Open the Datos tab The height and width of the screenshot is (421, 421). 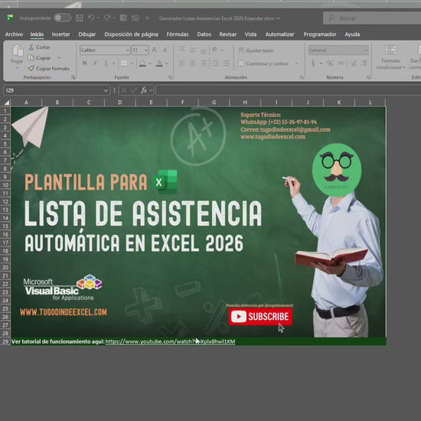pos(204,34)
